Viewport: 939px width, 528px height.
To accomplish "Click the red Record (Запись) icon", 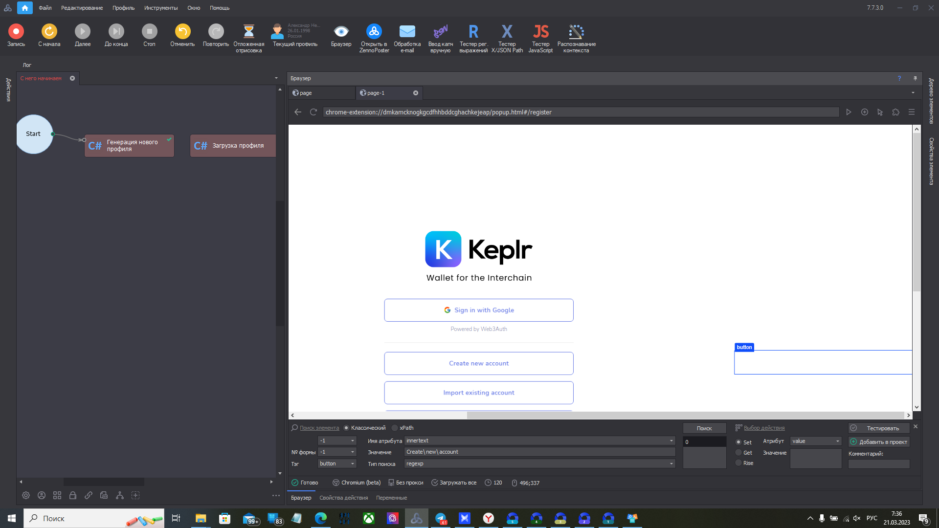I will (16, 32).
